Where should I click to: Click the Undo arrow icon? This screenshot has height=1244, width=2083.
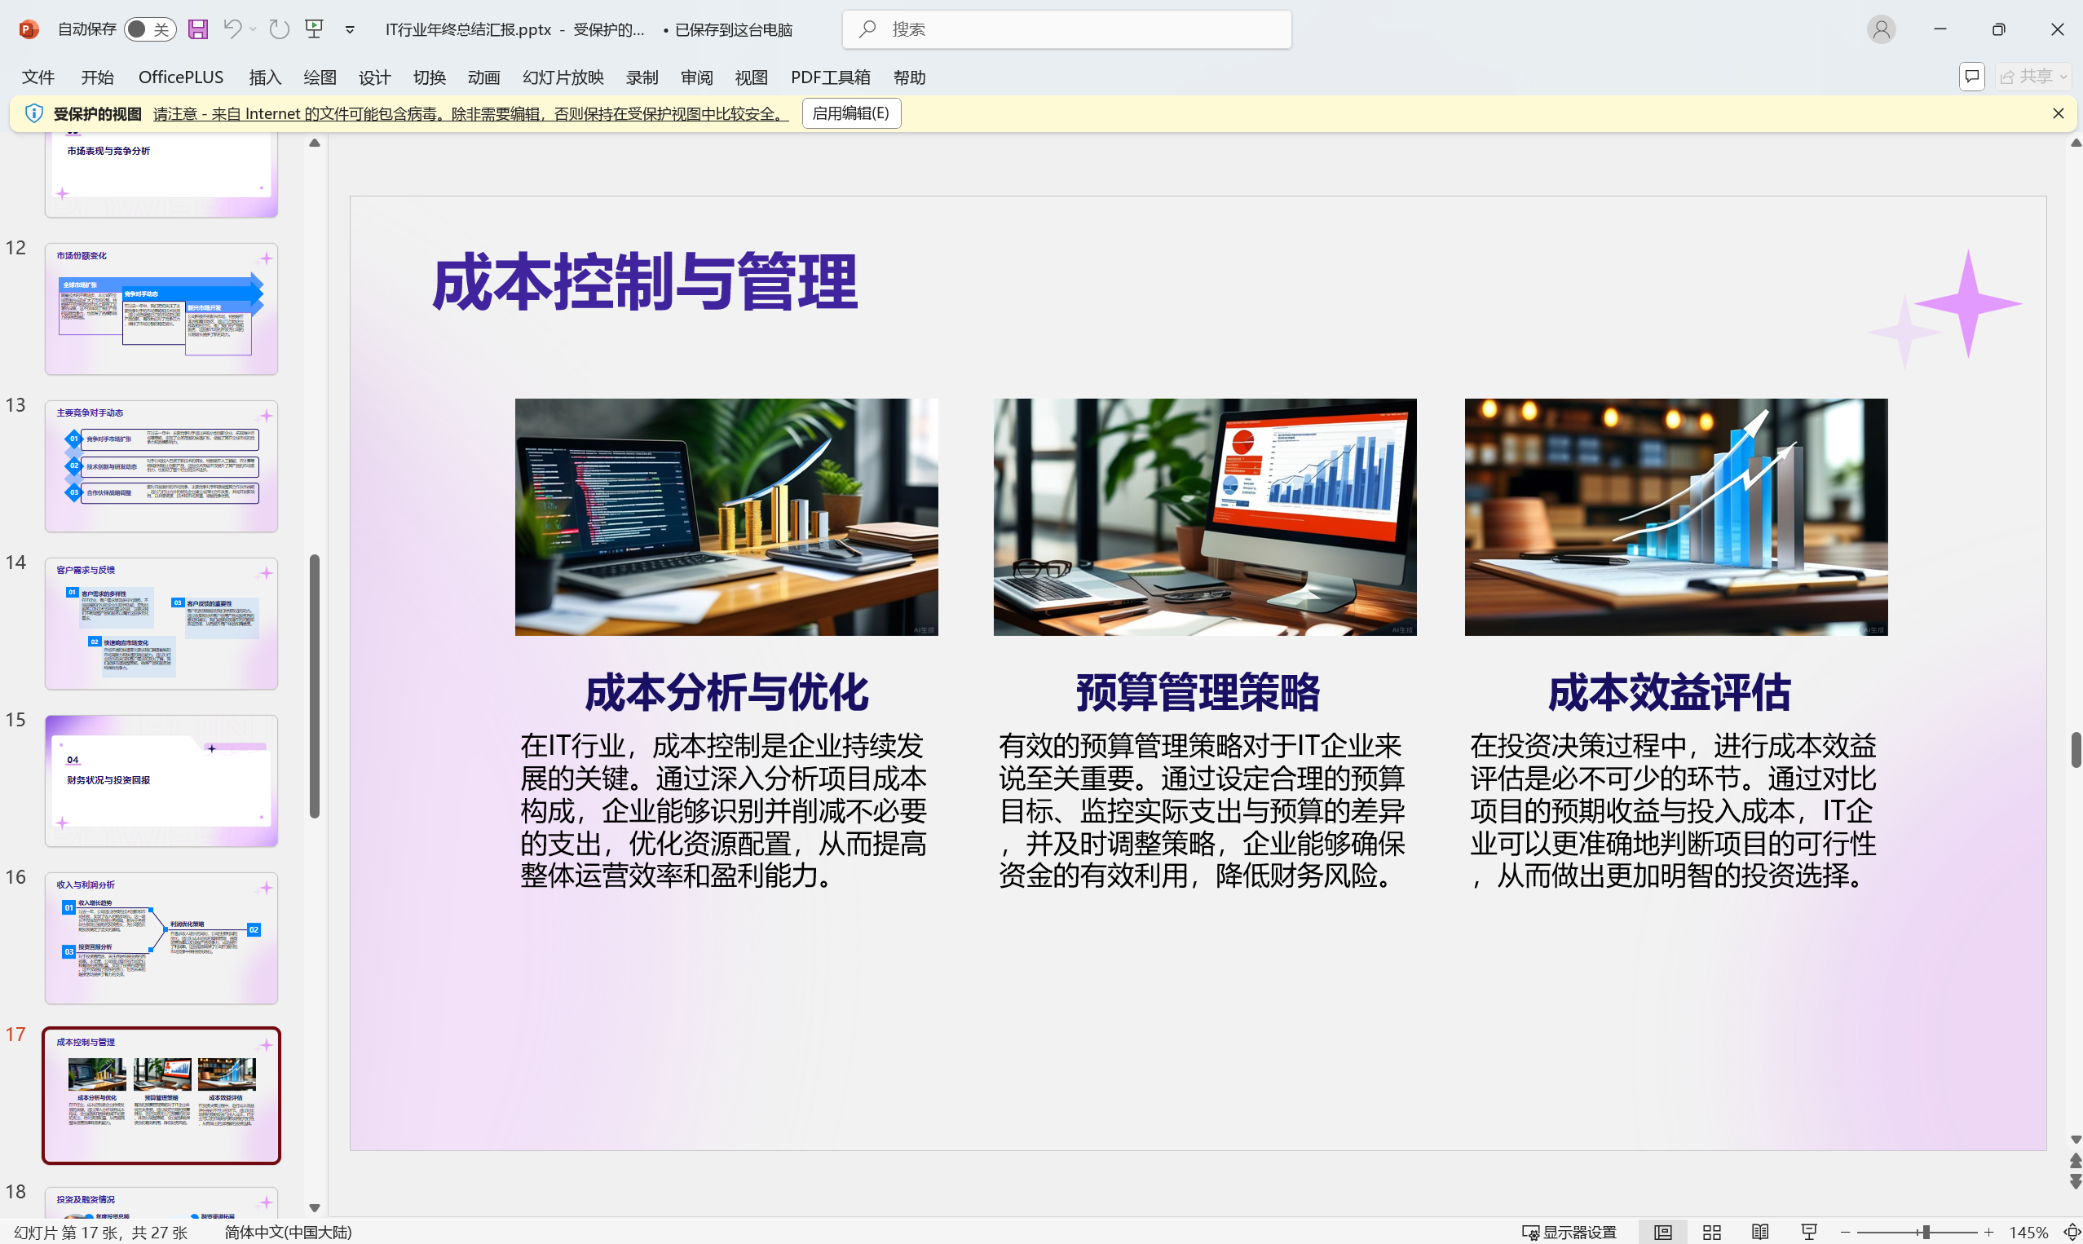232,29
